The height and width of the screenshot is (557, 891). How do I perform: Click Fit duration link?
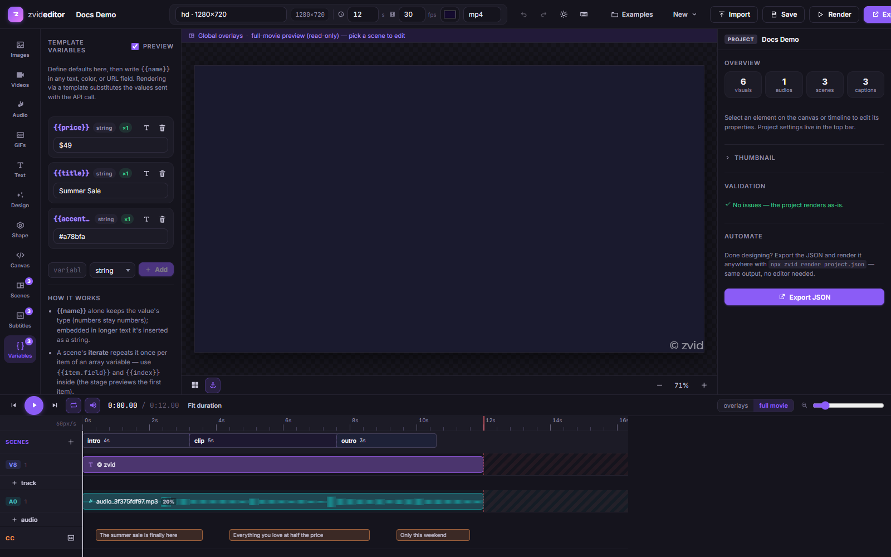click(x=204, y=405)
